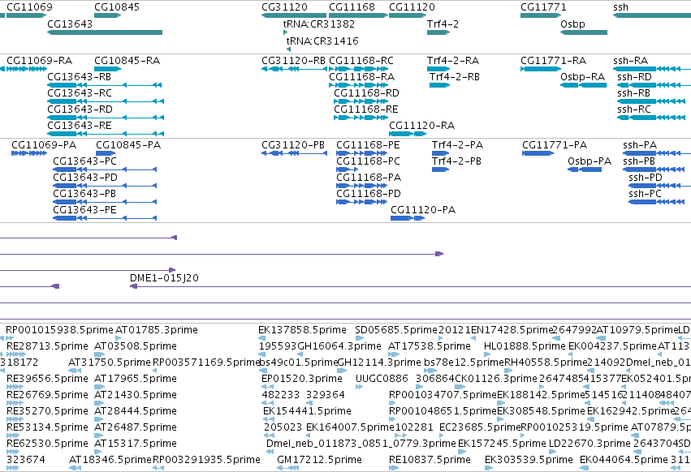Click the tRNA:CR31382 label
Image resolution: width=691 pixels, height=472 pixels.
pos(318,24)
